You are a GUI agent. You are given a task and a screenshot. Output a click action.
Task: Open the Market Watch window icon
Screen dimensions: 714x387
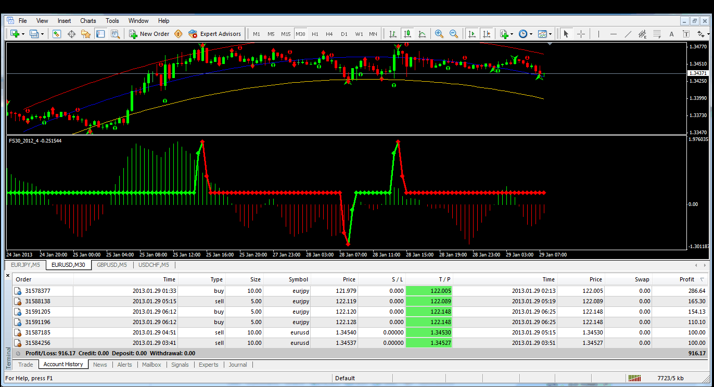pyautogui.click(x=57, y=34)
